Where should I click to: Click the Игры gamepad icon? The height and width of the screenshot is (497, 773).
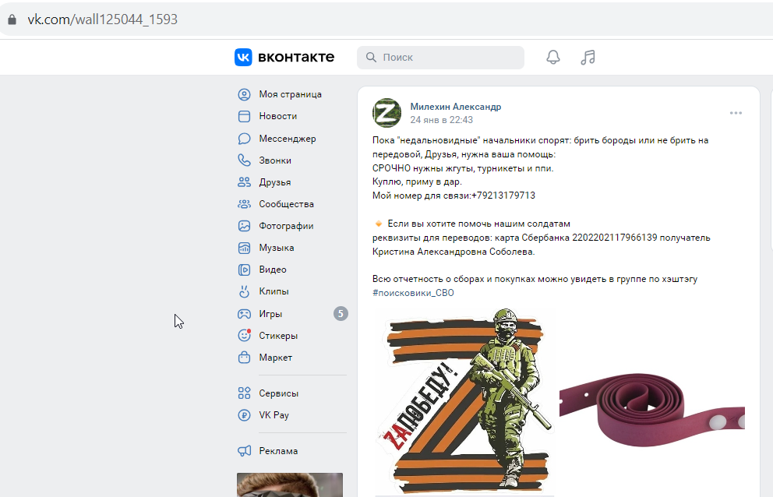[244, 314]
